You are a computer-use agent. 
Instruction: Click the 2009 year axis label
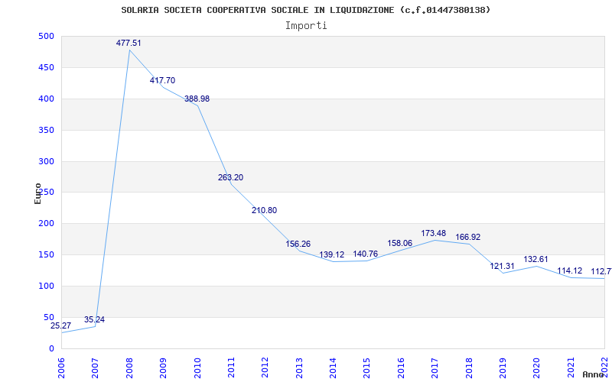point(163,367)
